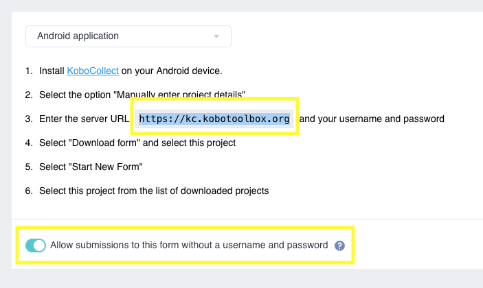Open the help question mark icon
This screenshot has height=288, width=483.
coord(339,245)
